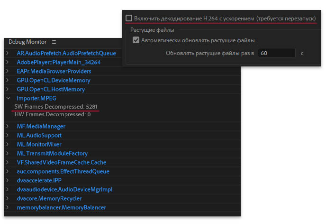
Task: Uncheck automatic growing files refresh checkbox
Action: click(136, 41)
